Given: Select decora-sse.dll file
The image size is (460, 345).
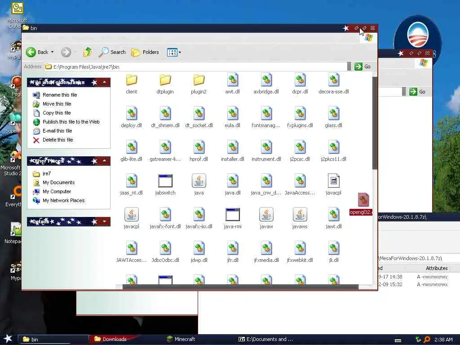Looking at the screenshot, I should [x=334, y=84].
